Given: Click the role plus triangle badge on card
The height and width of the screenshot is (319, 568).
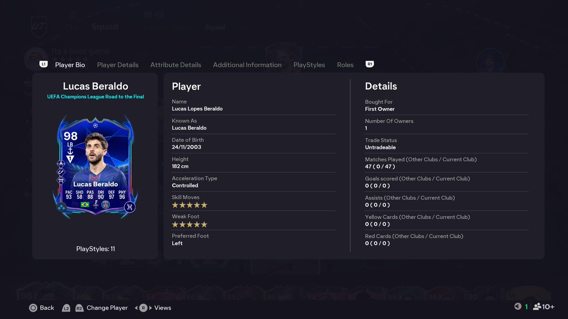Looking at the screenshot, I should point(70,159).
